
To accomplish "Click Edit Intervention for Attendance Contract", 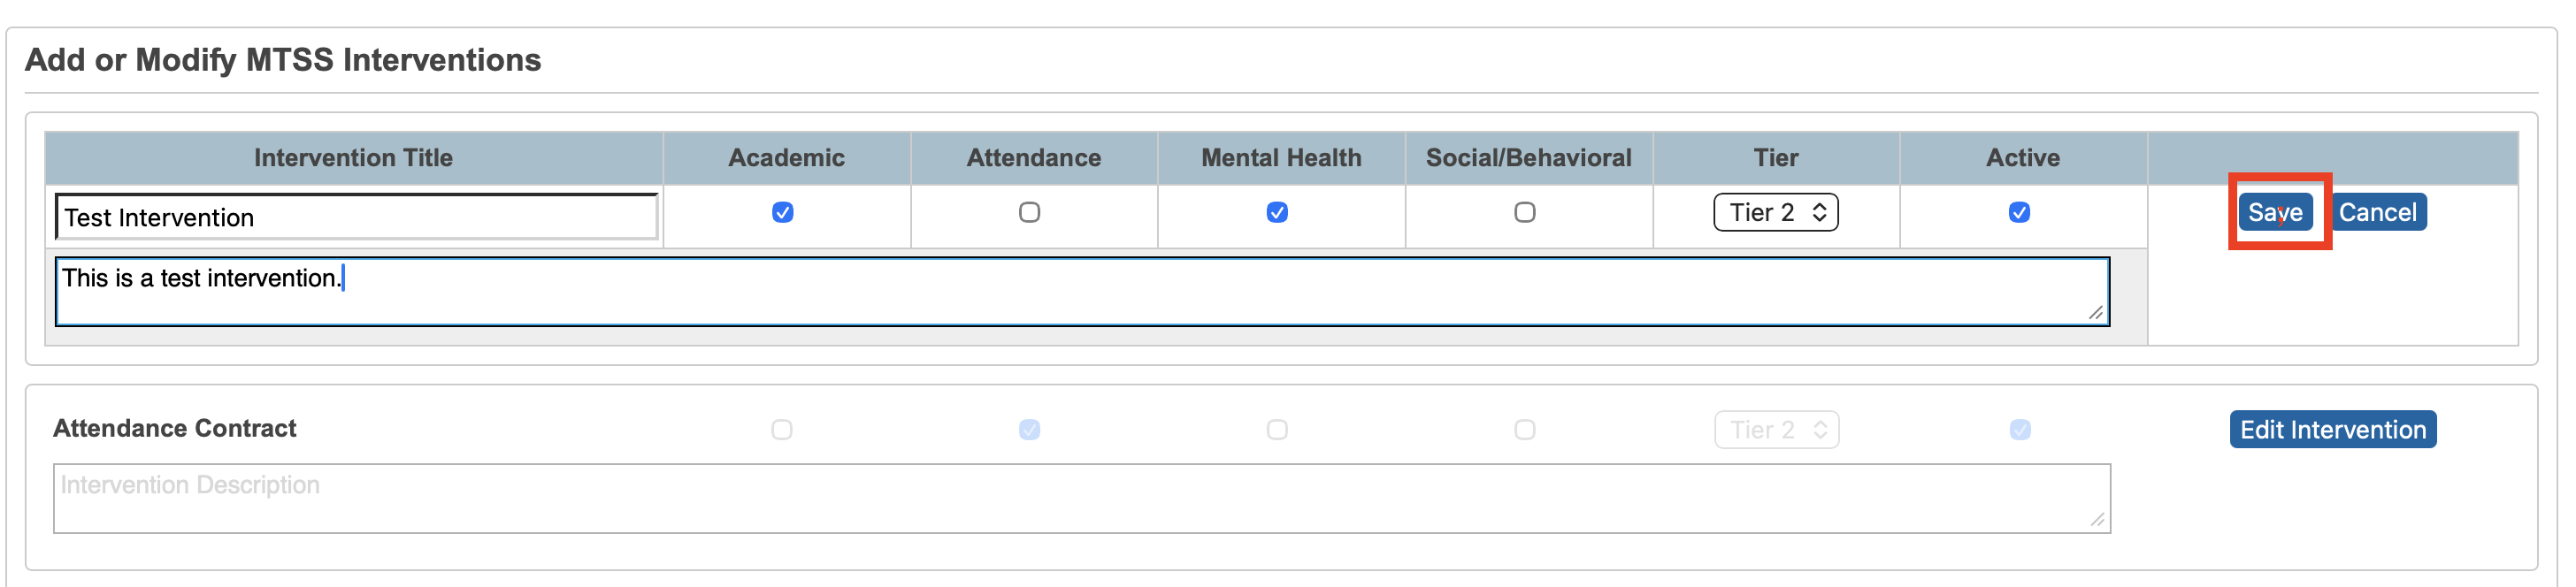I will [2332, 429].
